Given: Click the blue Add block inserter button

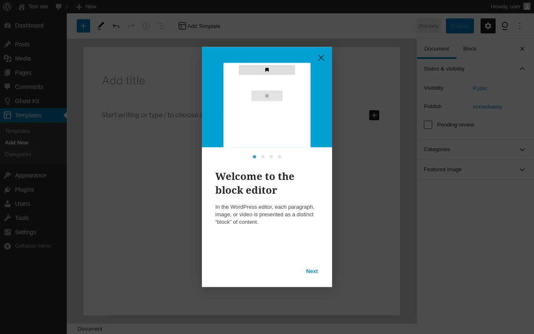Looking at the screenshot, I should click(x=83, y=26).
